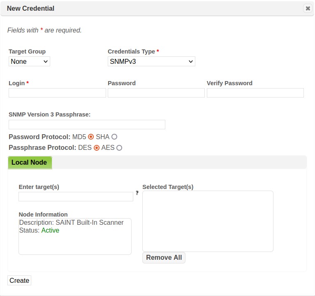Click the Enter target(s) input box
The height and width of the screenshot is (296, 315).
coord(76,196)
